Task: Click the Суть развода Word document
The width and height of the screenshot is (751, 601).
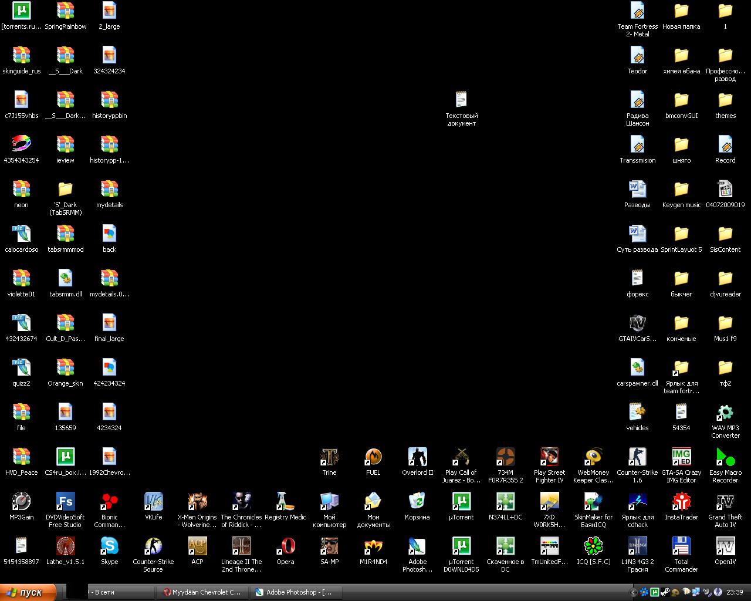Action: [x=637, y=234]
